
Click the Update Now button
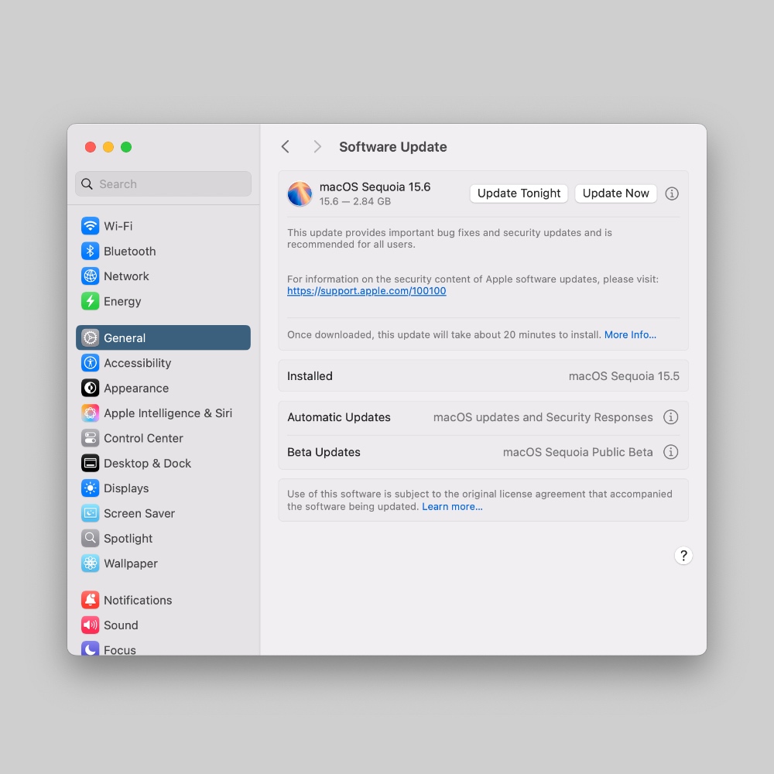[615, 193]
